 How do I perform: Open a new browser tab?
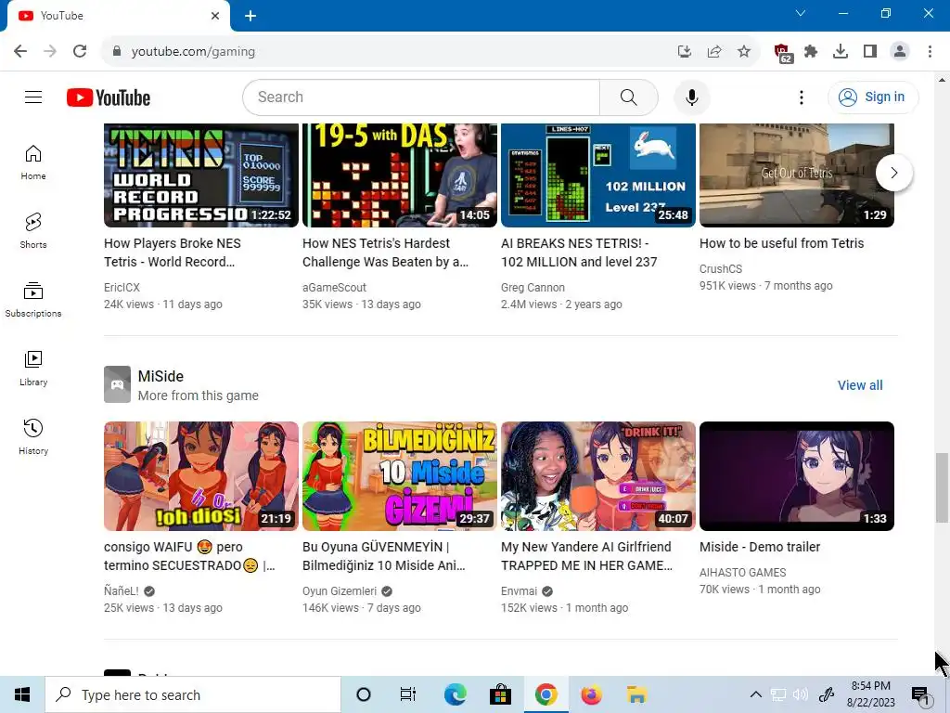(x=250, y=16)
